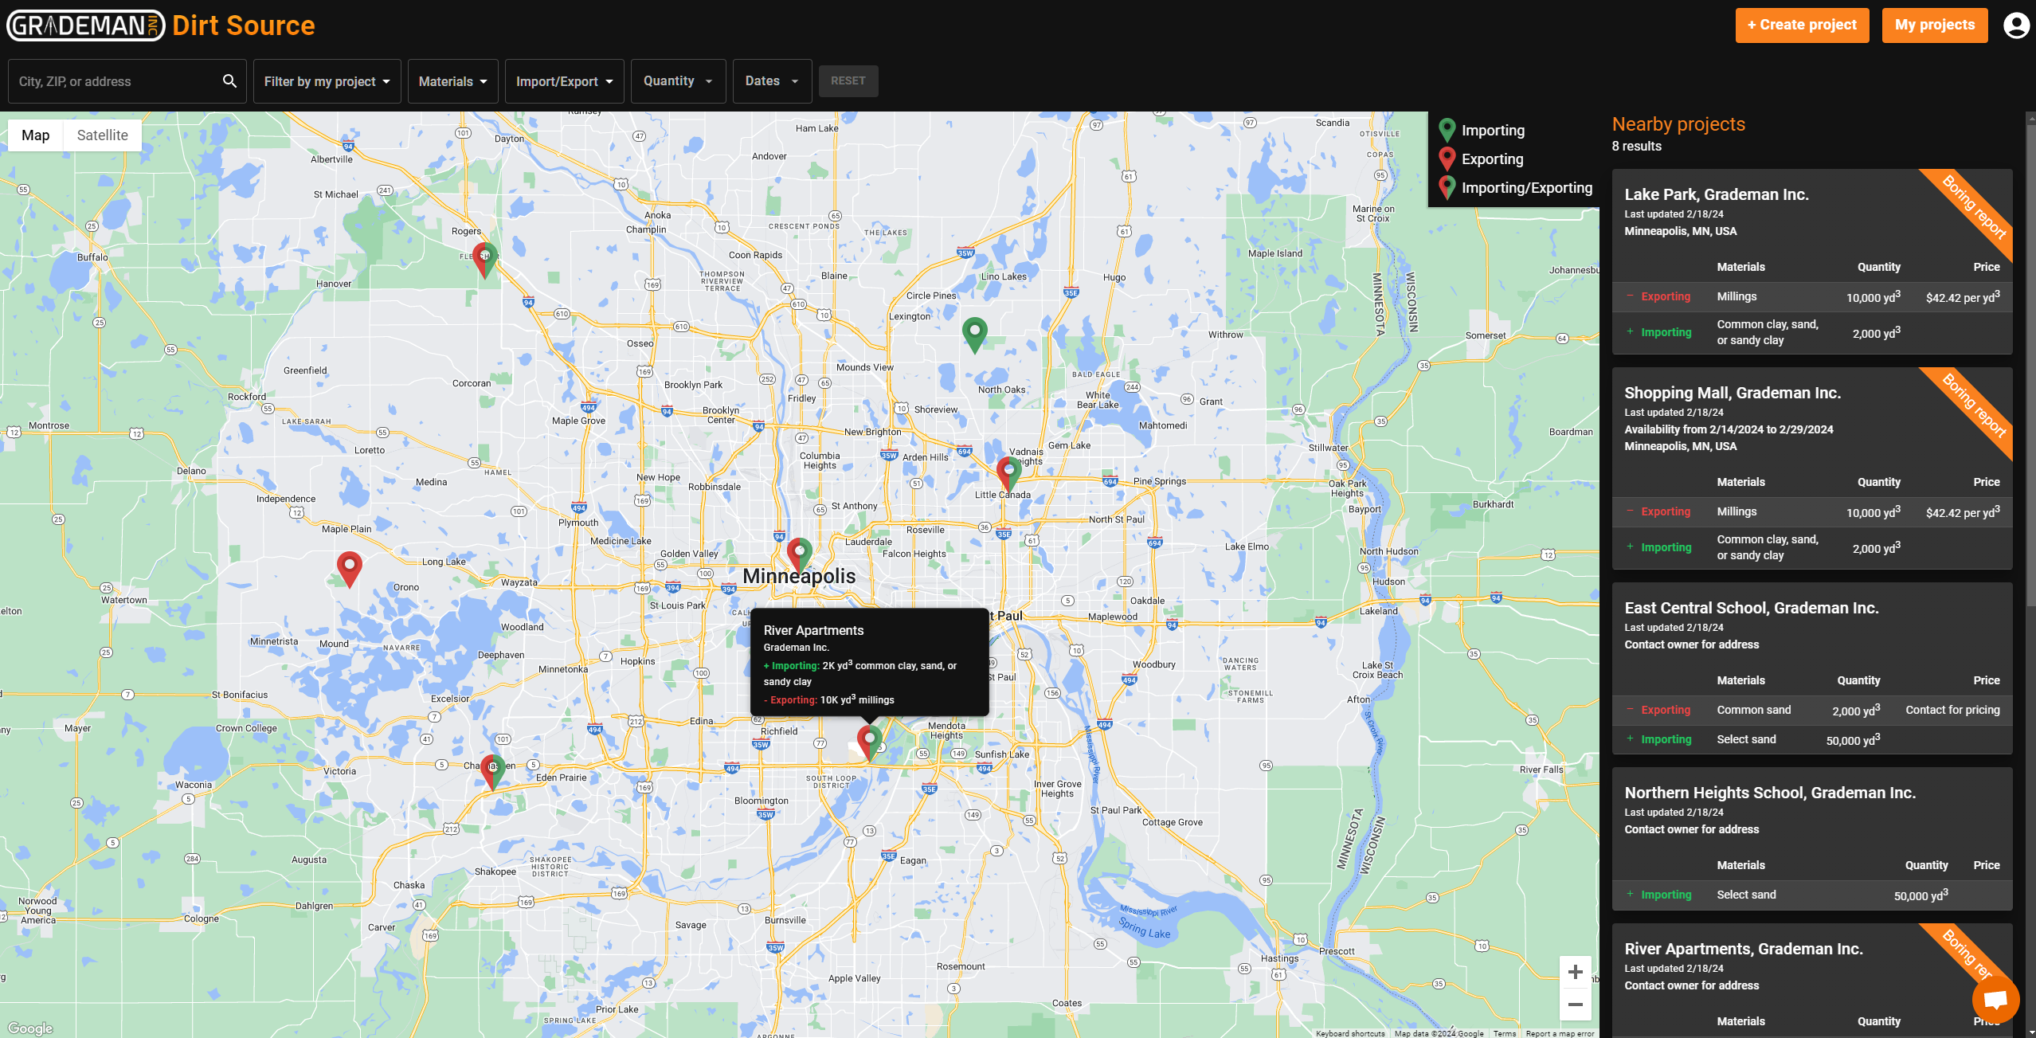Click the search magnifier icon
Viewport: 2036px width, 1038px height.
(229, 80)
